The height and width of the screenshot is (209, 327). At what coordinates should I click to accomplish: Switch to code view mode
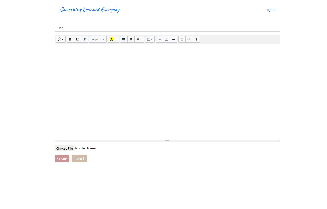[x=189, y=39]
